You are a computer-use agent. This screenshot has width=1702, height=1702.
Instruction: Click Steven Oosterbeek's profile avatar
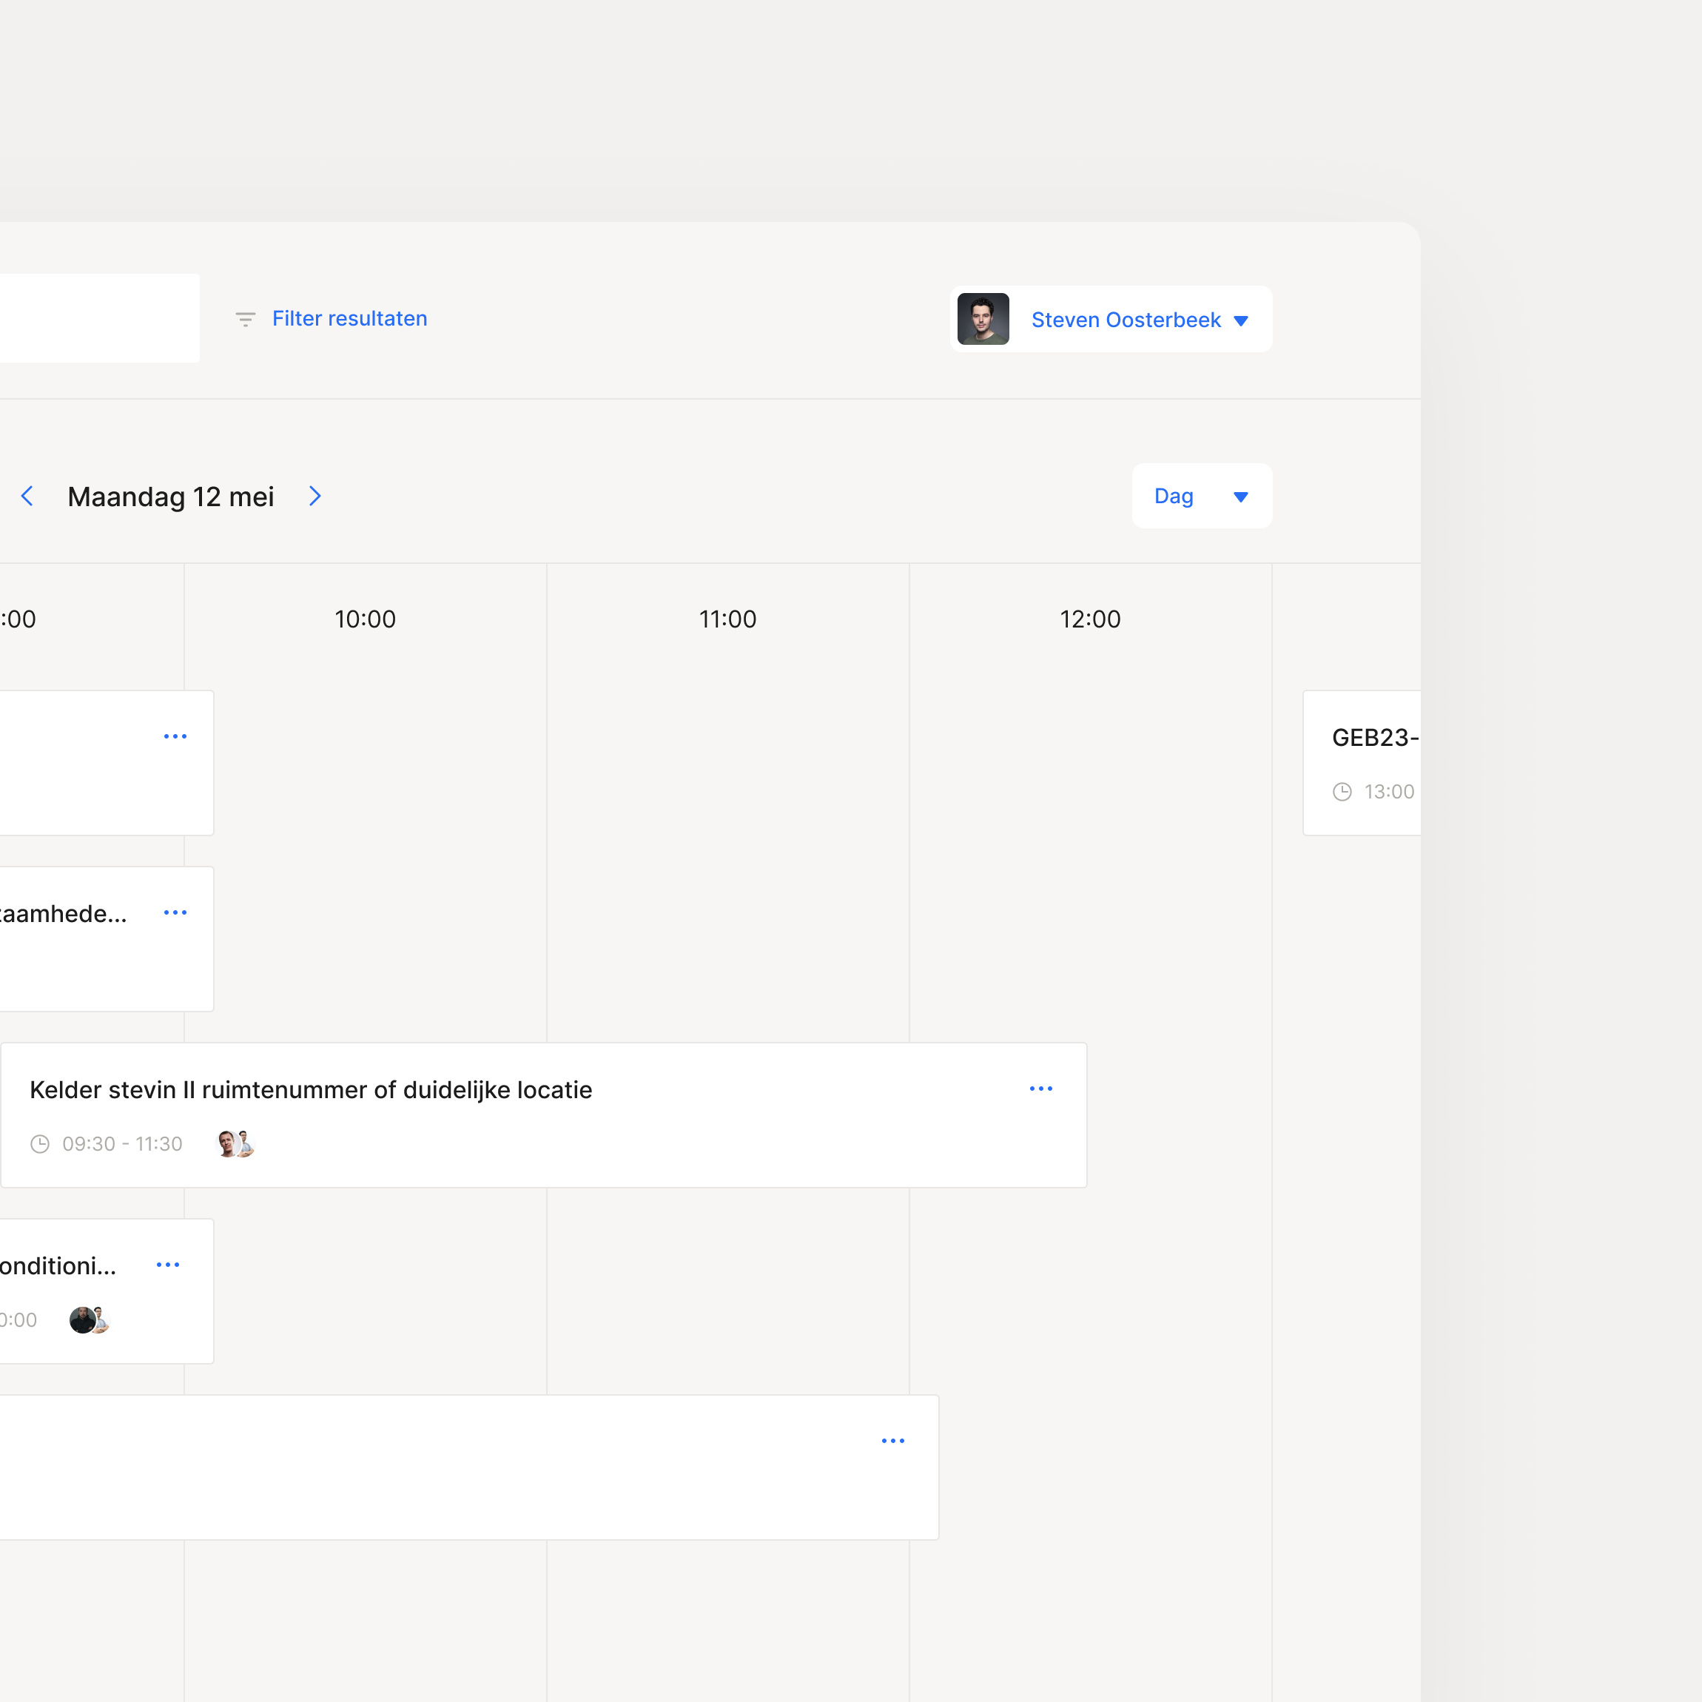(x=983, y=319)
